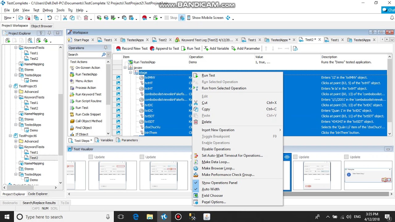Check the Update checkbox of the last thumbnail
This screenshot has height=222, width=395.
click(x=346, y=157)
